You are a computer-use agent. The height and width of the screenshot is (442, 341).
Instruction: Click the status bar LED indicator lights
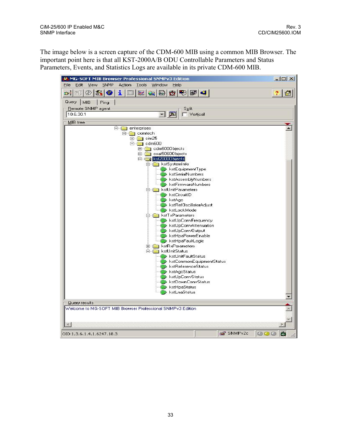267,334
